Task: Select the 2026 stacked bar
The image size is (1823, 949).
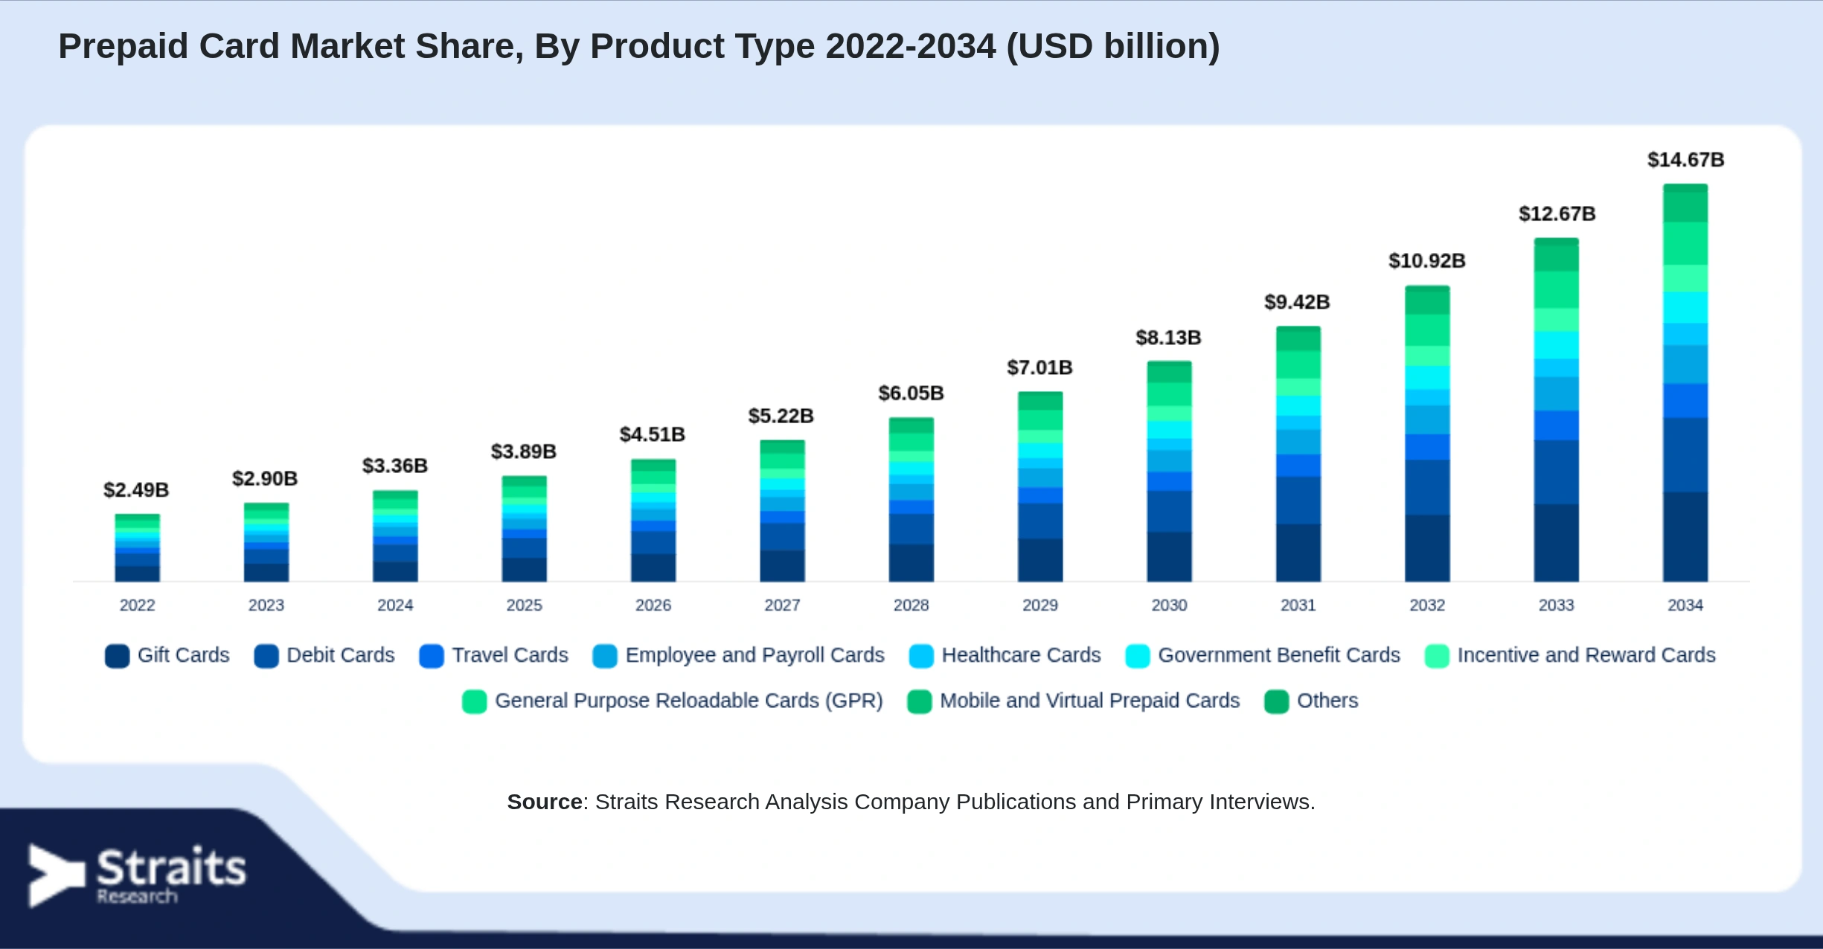Action: 653,521
